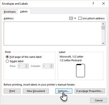This screenshot has height=105, width=109.
Task: Expand the address book dropdown arrow
Action: point(75,18)
